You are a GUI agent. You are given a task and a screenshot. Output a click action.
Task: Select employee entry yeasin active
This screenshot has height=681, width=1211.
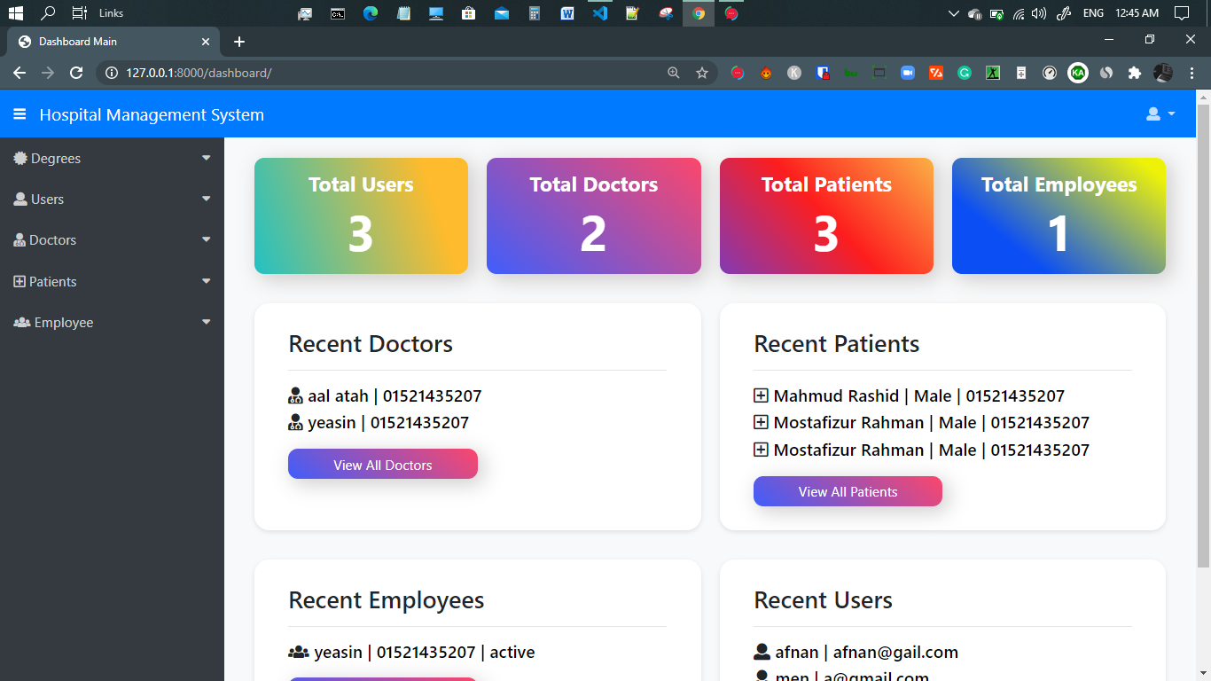(411, 653)
